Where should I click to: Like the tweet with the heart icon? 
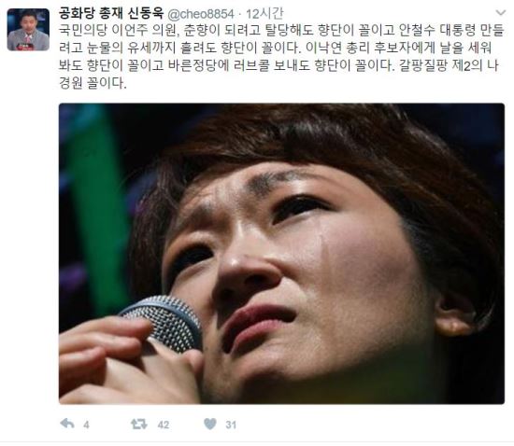(210, 424)
